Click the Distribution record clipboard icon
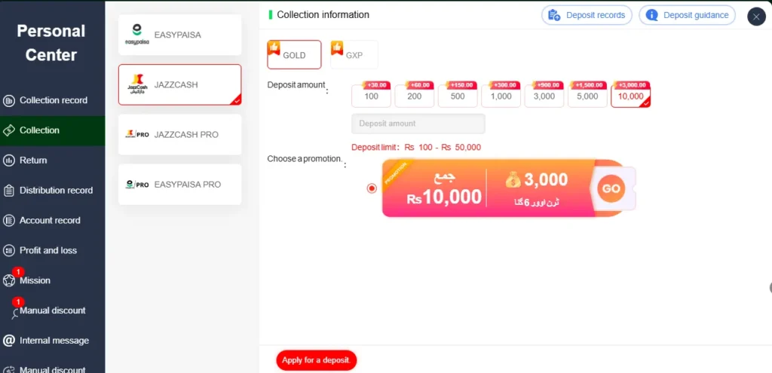This screenshot has width=772, height=373. point(9,191)
